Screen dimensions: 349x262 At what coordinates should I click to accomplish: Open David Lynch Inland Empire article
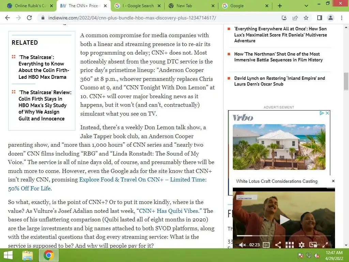tap(279, 81)
